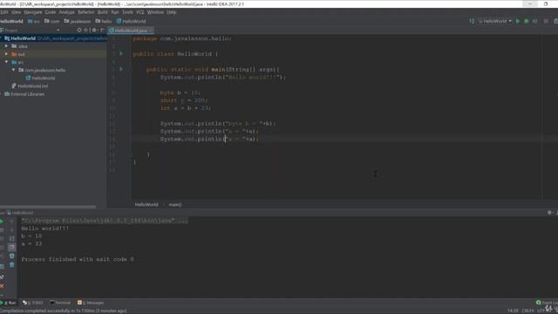Click the src breadcrumb in navigation bar
The image size is (558, 314).
(34, 21)
